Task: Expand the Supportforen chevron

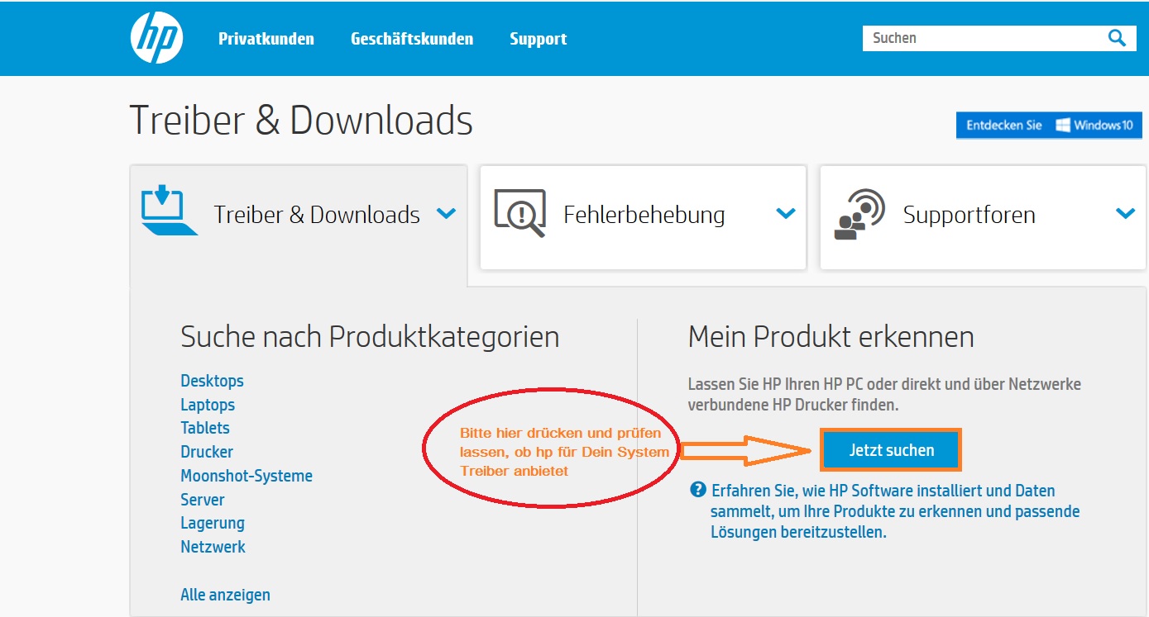Action: coord(1125,214)
